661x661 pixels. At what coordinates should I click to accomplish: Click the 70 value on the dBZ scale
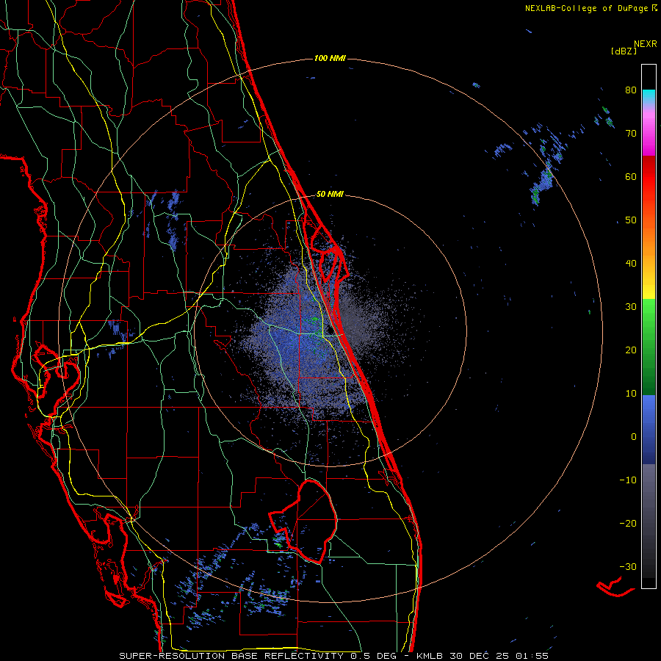pyautogui.click(x=631, y=134)
